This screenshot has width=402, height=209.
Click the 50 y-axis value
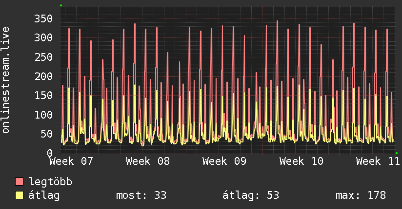[x=46, y=134]
